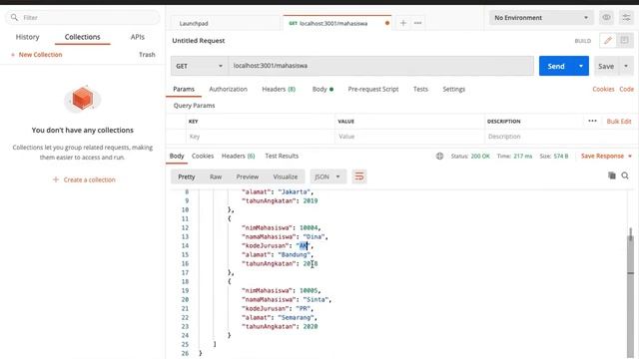Click the query param Description field

[559, 137]
